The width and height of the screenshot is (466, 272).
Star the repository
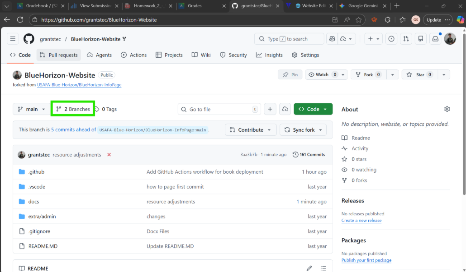point(419,75)
